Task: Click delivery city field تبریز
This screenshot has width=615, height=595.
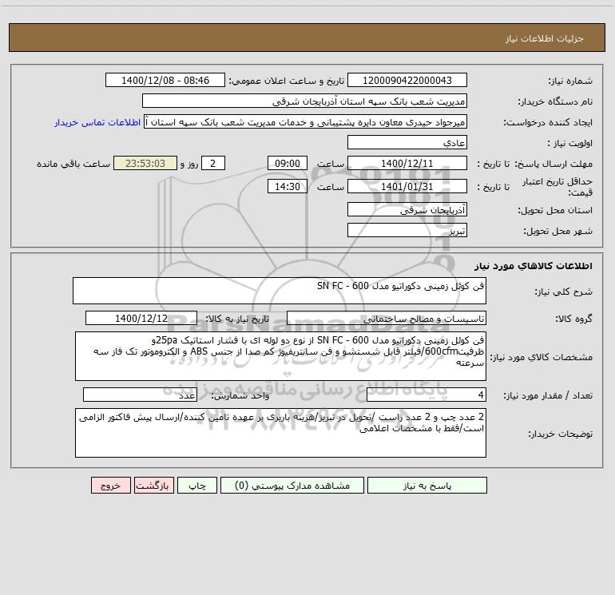Action: point(407,231)
